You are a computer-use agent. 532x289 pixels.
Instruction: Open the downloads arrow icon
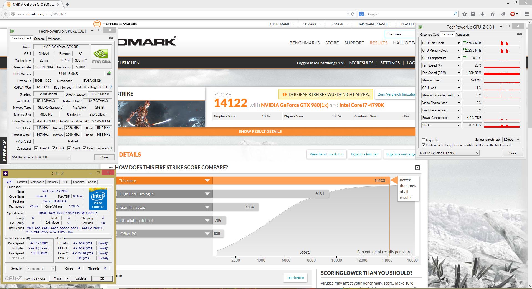tap(483, 14)
